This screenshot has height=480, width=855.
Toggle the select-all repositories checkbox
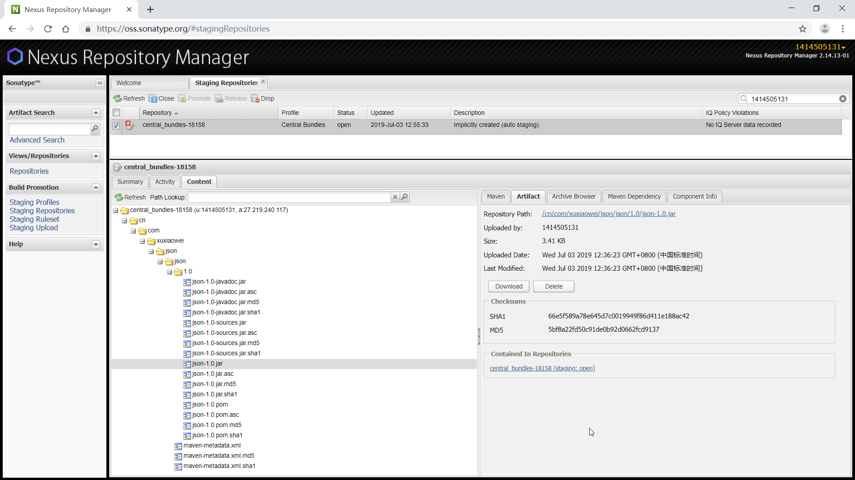coord(116,113)
